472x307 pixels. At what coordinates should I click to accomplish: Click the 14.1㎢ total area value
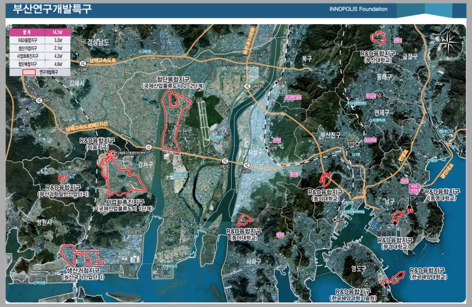(x=58, y=32)
